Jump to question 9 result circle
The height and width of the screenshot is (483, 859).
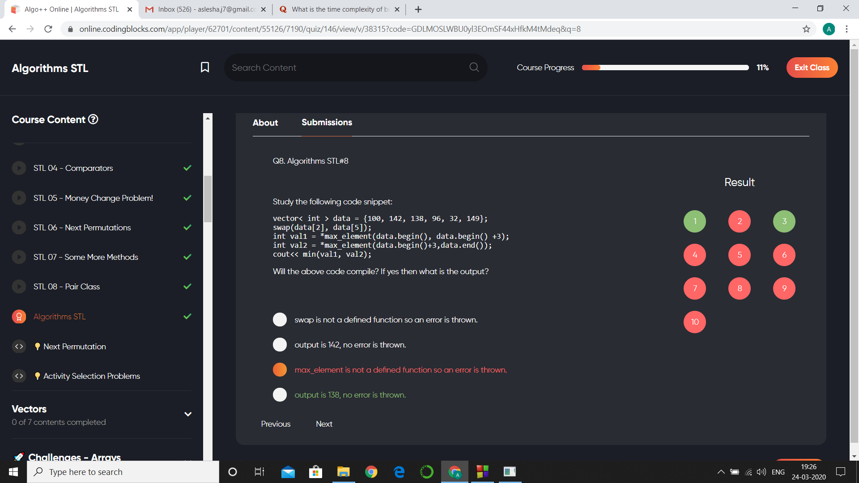pyautogui.click(x=784, y=288)
